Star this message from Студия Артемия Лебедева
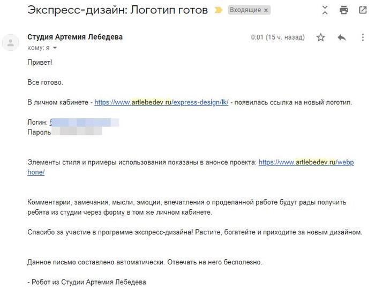Image resolution: width=375 pixels, height=296 pixels. (x=320, y=37)
